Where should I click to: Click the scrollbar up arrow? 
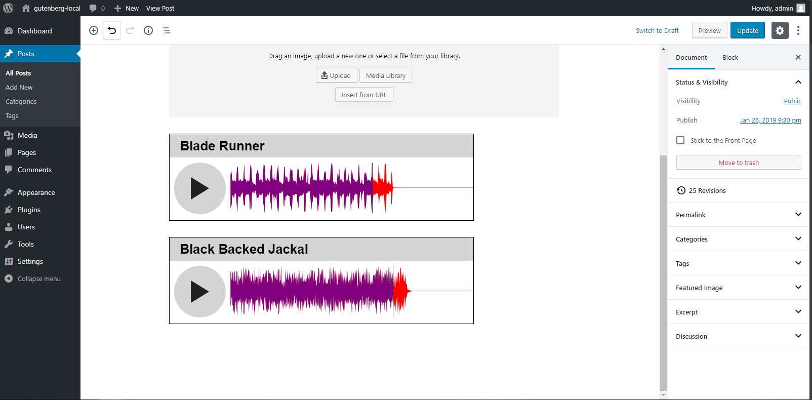[663, 49]
